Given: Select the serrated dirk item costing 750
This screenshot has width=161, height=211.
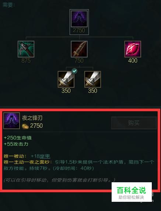Looking at the screenshot, I should [x=79, y=49].
